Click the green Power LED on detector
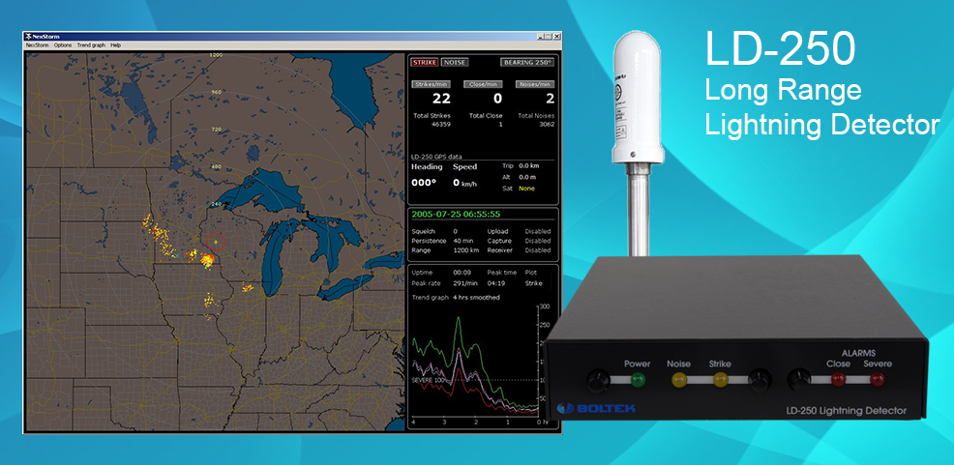Image resolution: width=954 pixels, height=465 pixels. pos(637,381)
